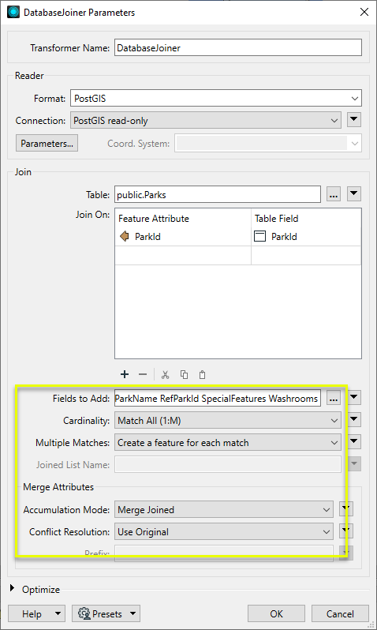The image size is (377, 630).
Task: Click the Parameters... button
Action: pyautogui.click(x=47, y=144)
